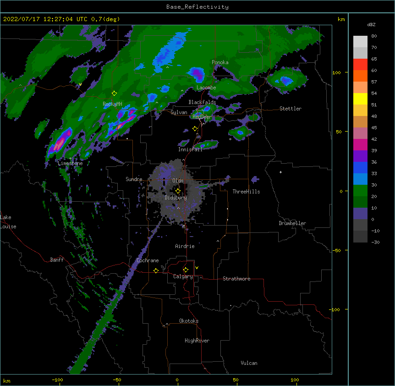The image size is (395, 386).
Task: Click the Innisfail city label
Action: tap(190, 149)
